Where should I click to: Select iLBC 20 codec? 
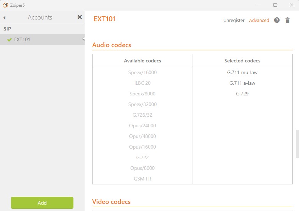(143, 83)
